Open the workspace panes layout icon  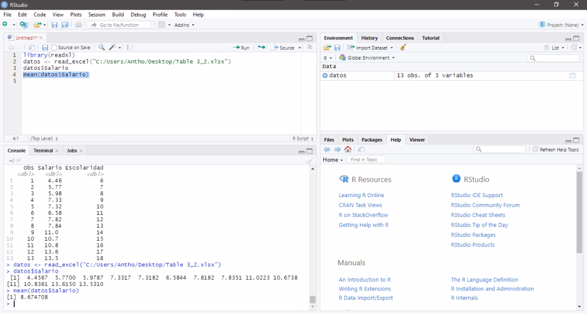coord(162,25)
